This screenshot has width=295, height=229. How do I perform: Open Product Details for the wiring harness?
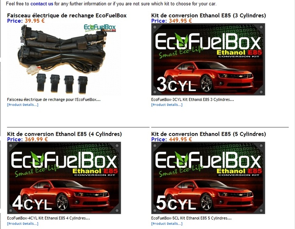coord(23,105)
